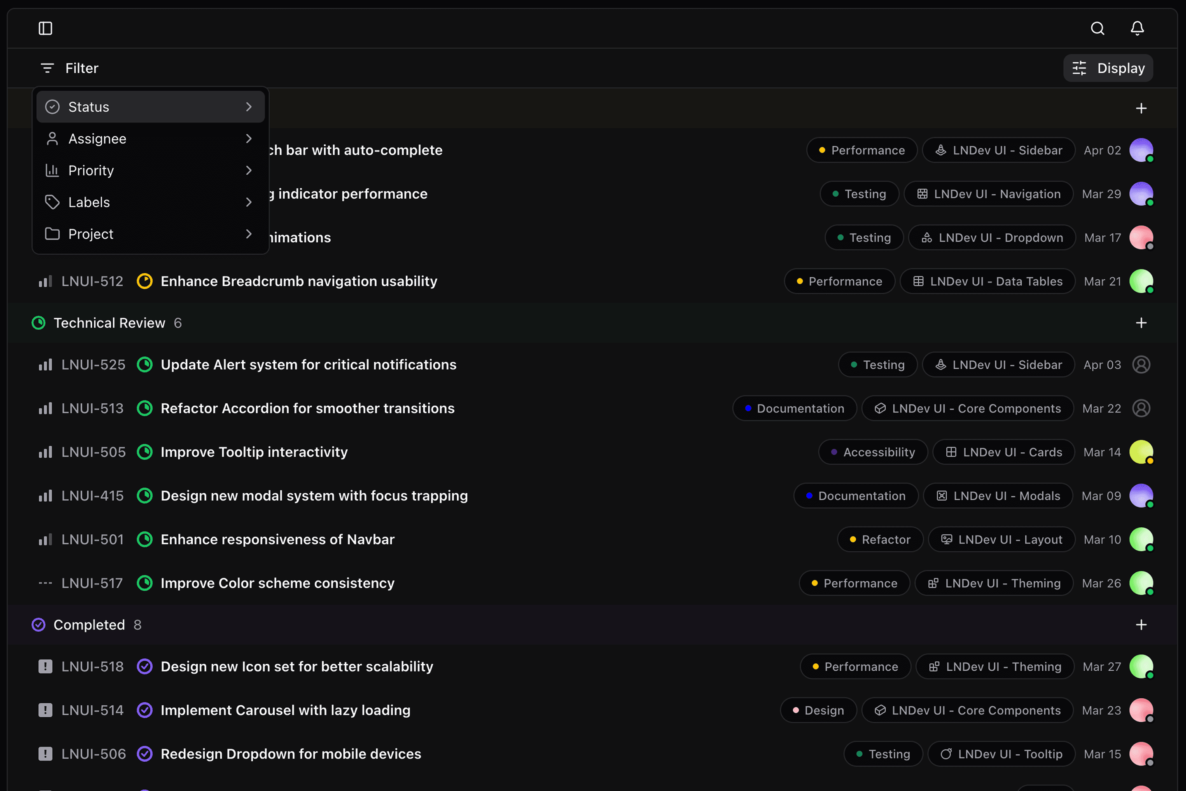The image size is (1186, 791).
Task: Click the Completed section checkmark icon
Action: (x=38, y=625)
